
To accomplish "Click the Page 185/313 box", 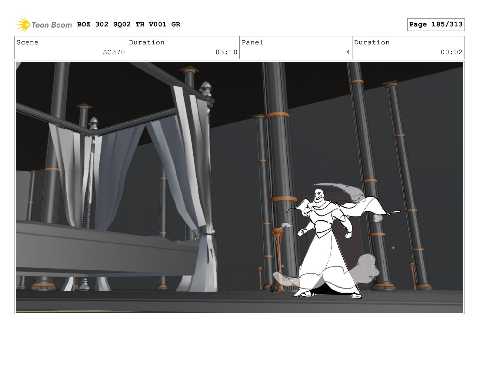I will (435, 25).
